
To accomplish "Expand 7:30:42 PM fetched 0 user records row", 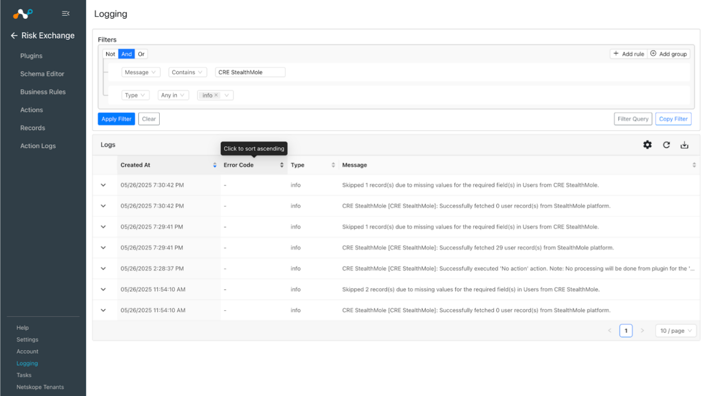I will coord(103,206).
